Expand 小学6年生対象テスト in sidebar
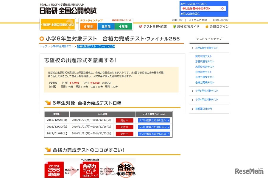The height and width of the screenshot is (178, 268). (x=207, y=48)
